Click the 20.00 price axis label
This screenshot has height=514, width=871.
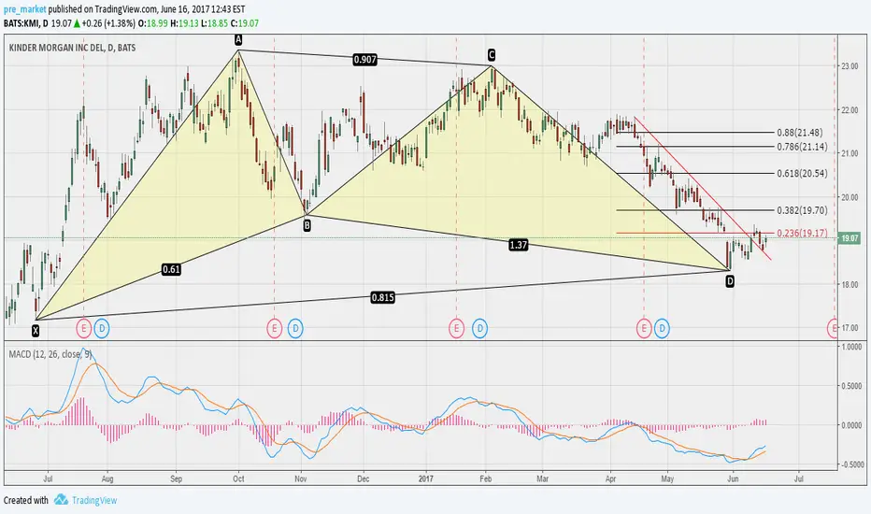[850, 197]
